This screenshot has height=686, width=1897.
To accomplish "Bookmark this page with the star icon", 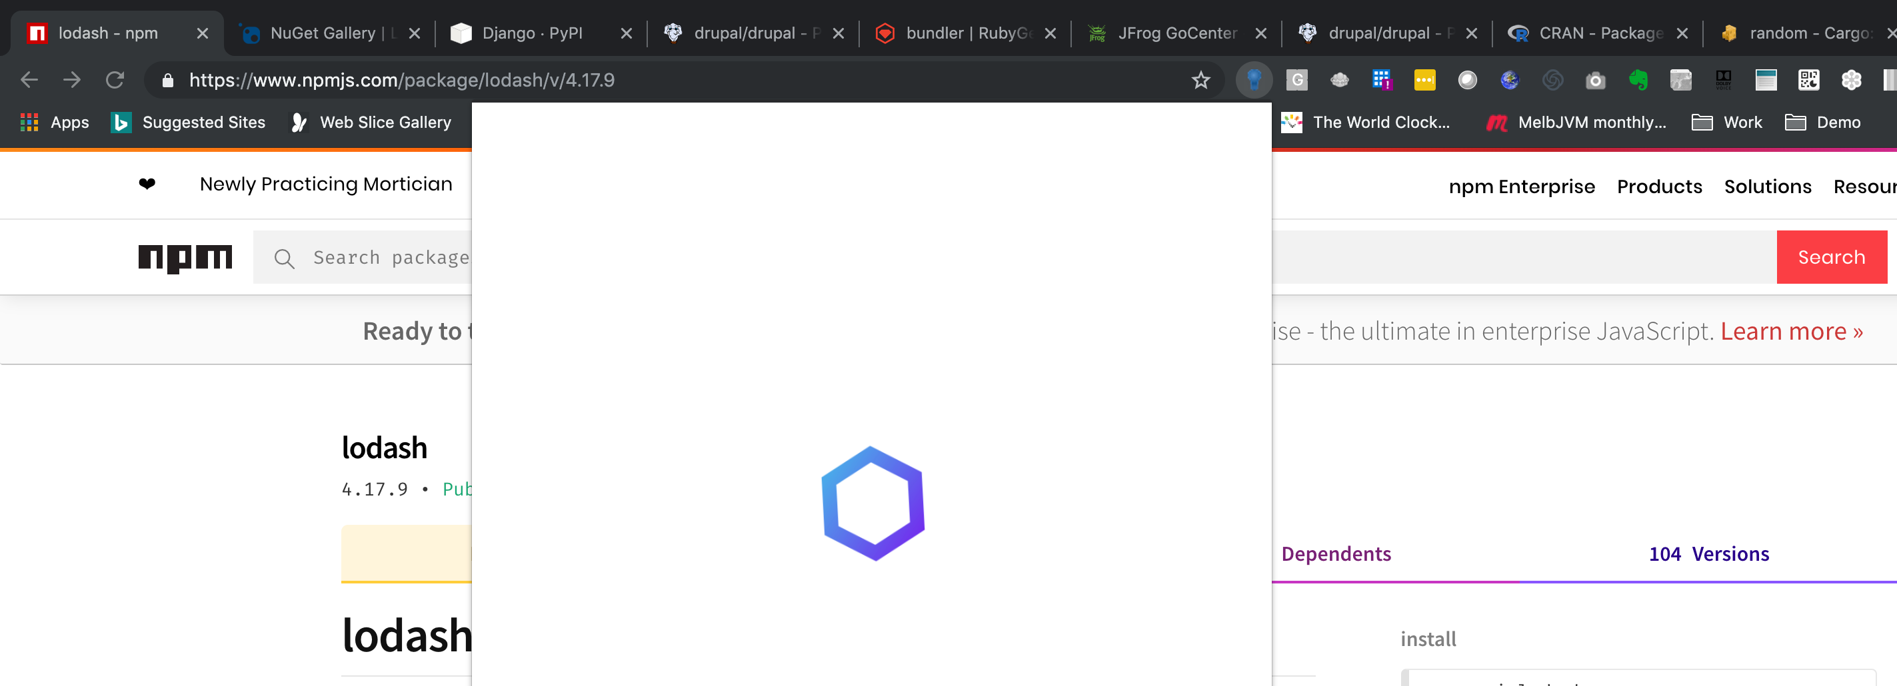I will pyautogui.click(x=1200, y=79).
